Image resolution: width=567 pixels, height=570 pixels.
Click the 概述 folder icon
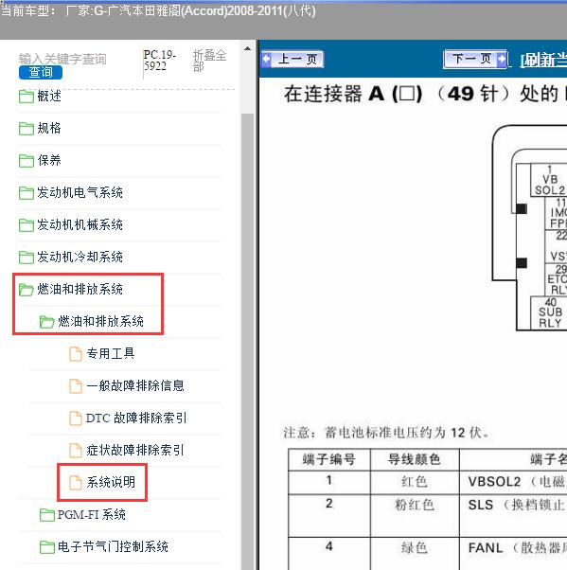[27, 97]
